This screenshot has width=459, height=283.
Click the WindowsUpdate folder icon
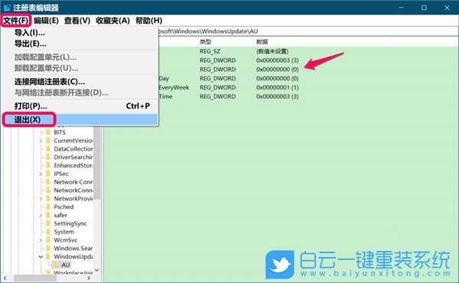click(x=48, y=256)
